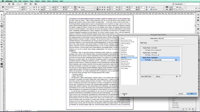Viewport: 200px width, 112px height.
Task: Move GREP style down with arrow button
Action: tap(180, 77)
